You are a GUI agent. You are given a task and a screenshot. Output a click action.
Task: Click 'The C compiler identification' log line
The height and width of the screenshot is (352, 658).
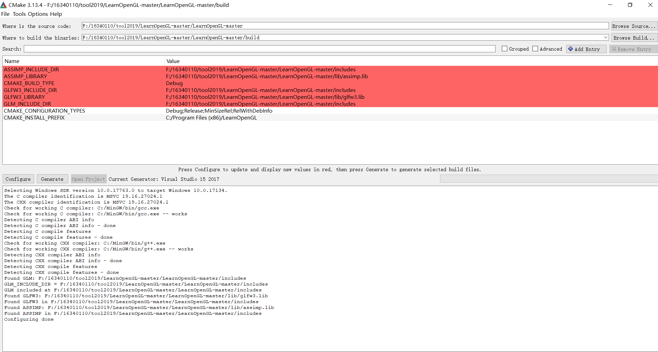click(83, 196)
